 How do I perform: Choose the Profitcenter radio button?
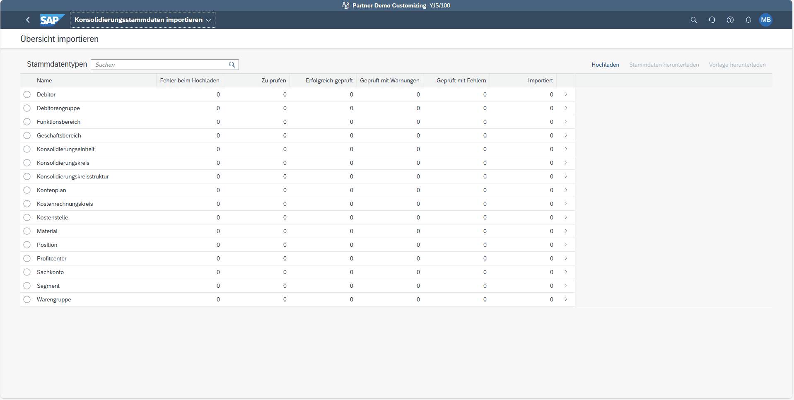[x=27, y=258]
